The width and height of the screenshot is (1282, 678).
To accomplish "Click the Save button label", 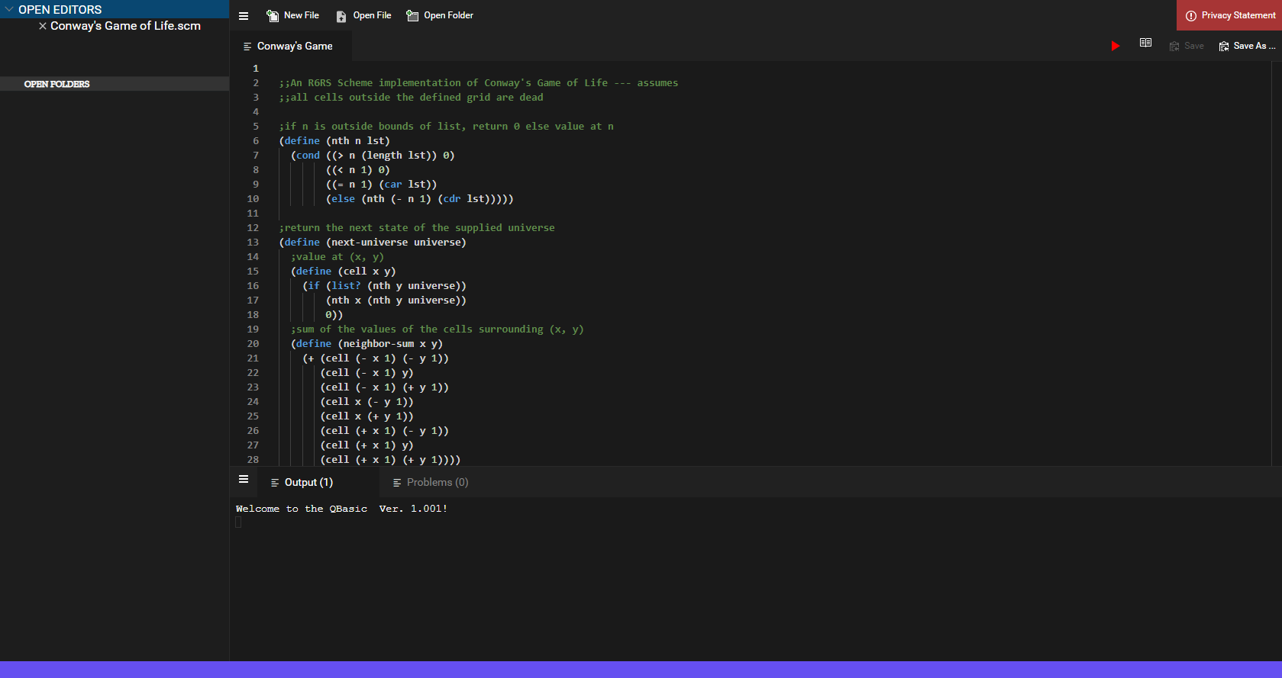I will (x=1194, y=46).
